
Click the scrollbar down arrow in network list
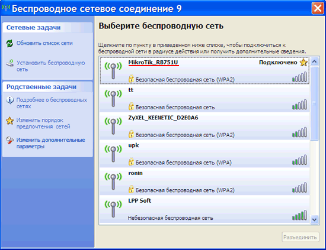pos(314,219)
